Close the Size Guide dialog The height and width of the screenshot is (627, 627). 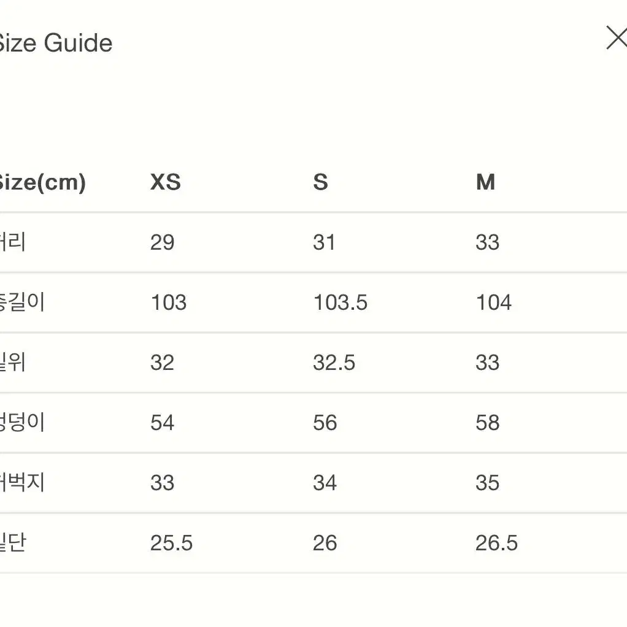(617, 37)
